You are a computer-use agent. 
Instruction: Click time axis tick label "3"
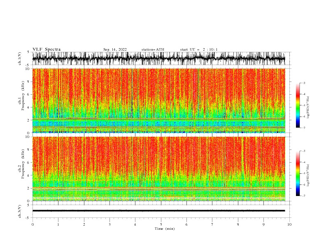[x=109, y=224]
